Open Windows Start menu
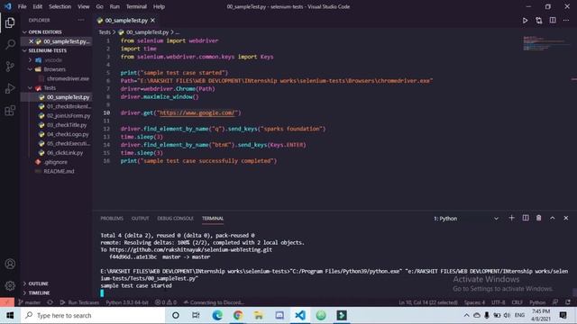This screenshot has width=577, height=324. [x=10, y=316]
